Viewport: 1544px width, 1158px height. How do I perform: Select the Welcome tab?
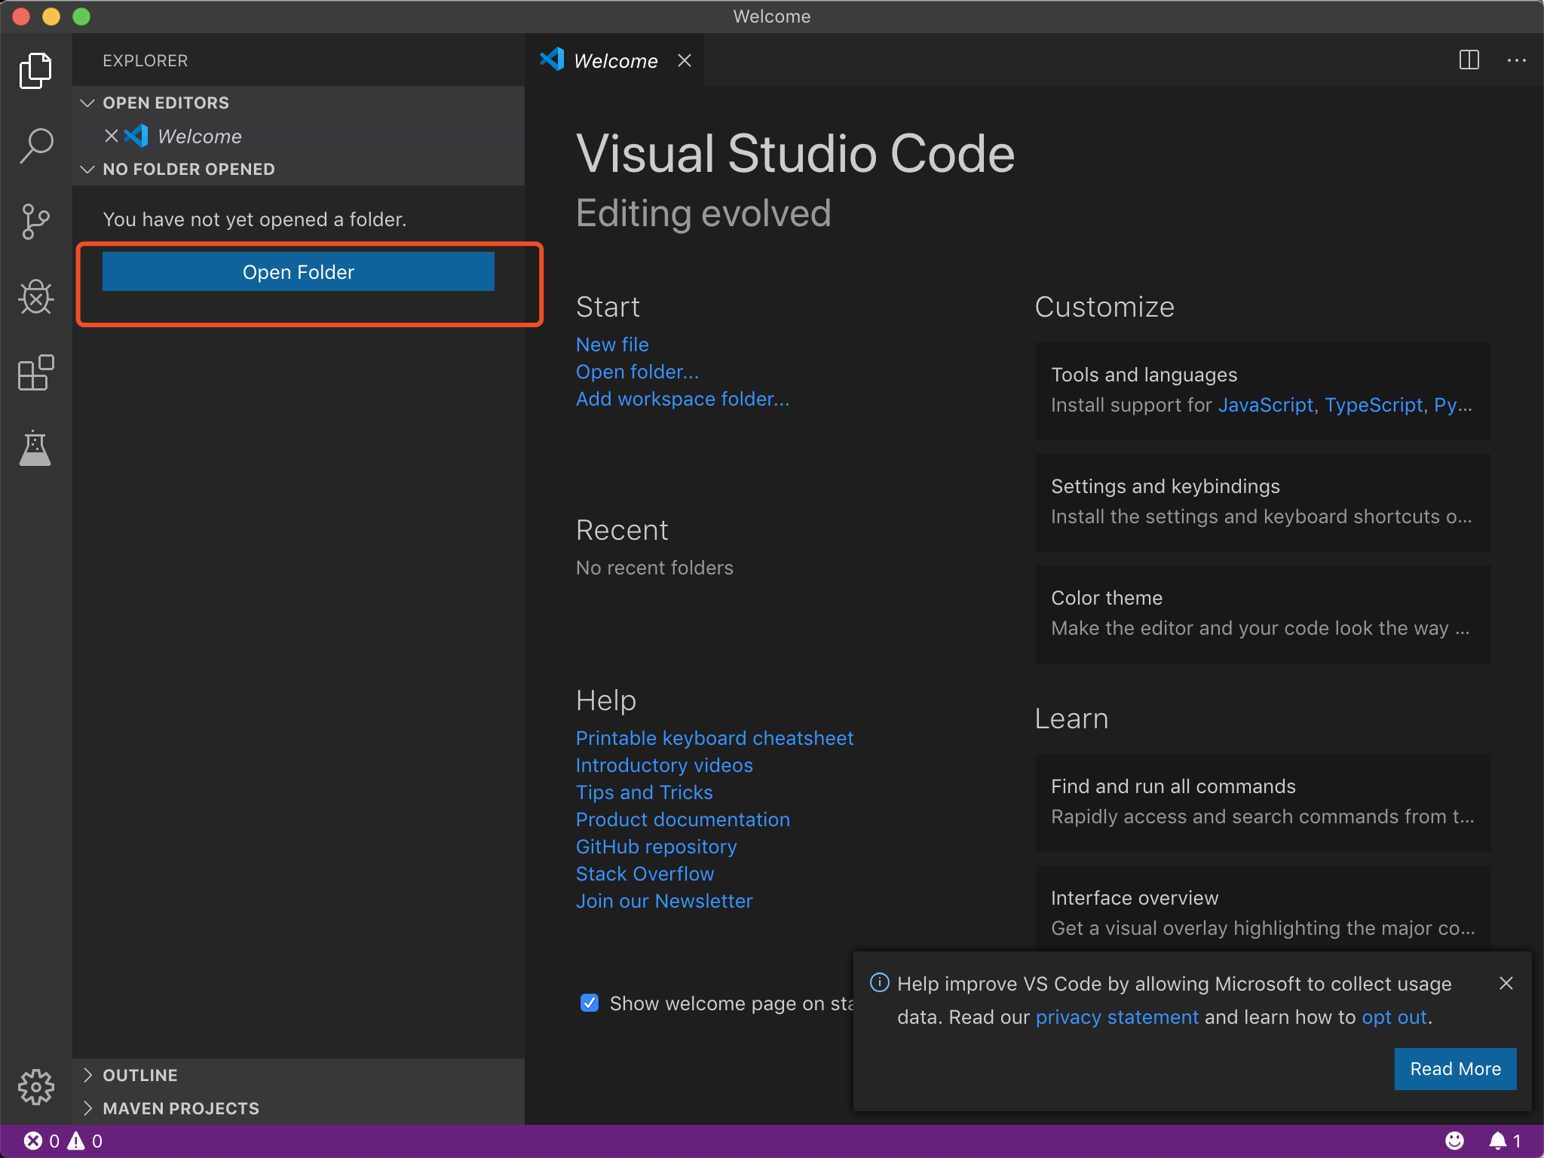[614, 60]
